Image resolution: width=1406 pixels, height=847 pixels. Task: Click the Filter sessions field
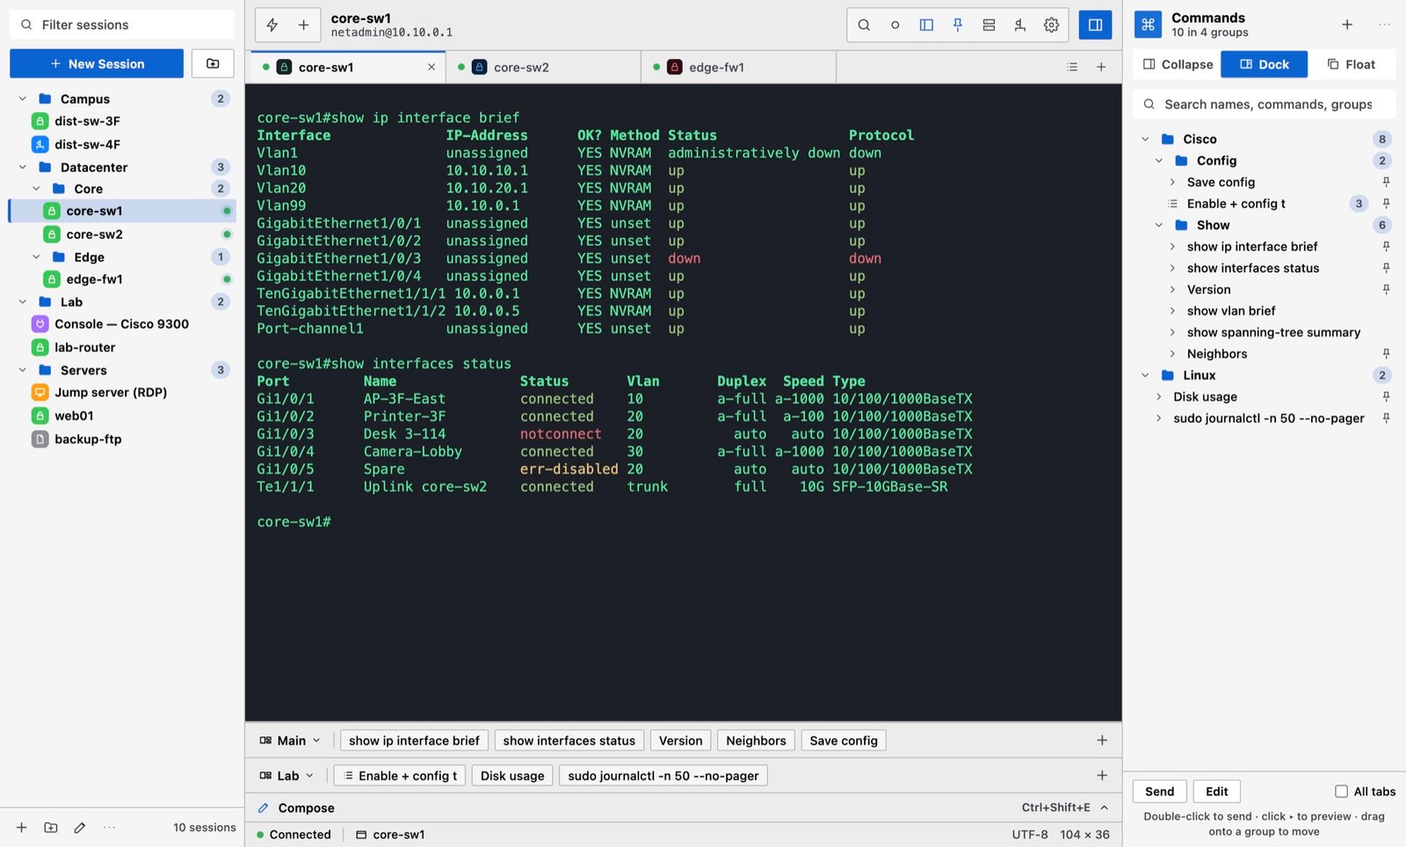[123, 25]
